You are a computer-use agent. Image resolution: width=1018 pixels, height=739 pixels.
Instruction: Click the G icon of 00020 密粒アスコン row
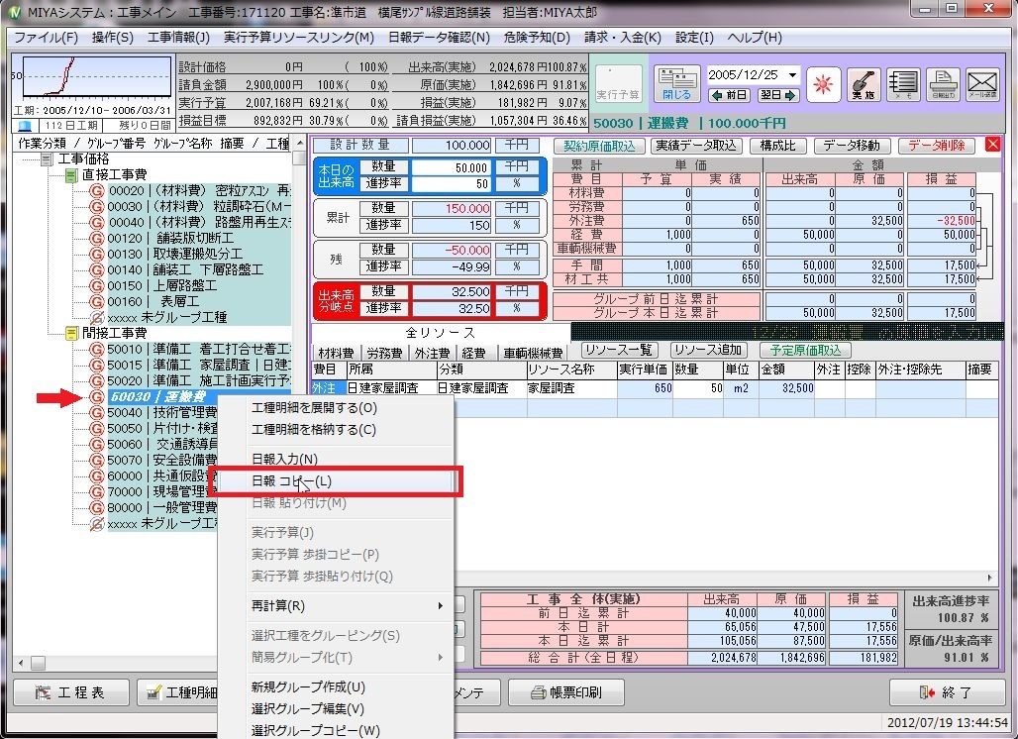tap(97, 191)
